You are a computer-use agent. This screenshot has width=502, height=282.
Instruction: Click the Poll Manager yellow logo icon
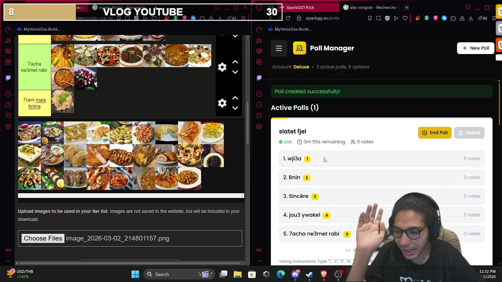point(300,48)
